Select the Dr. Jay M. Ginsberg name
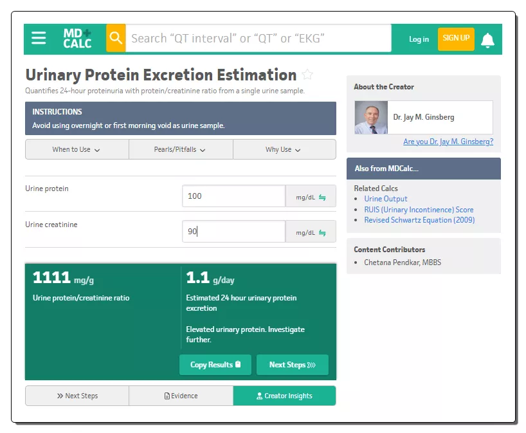Image resolution: width=526 pixels, height=433 pixels. (424, 117)
